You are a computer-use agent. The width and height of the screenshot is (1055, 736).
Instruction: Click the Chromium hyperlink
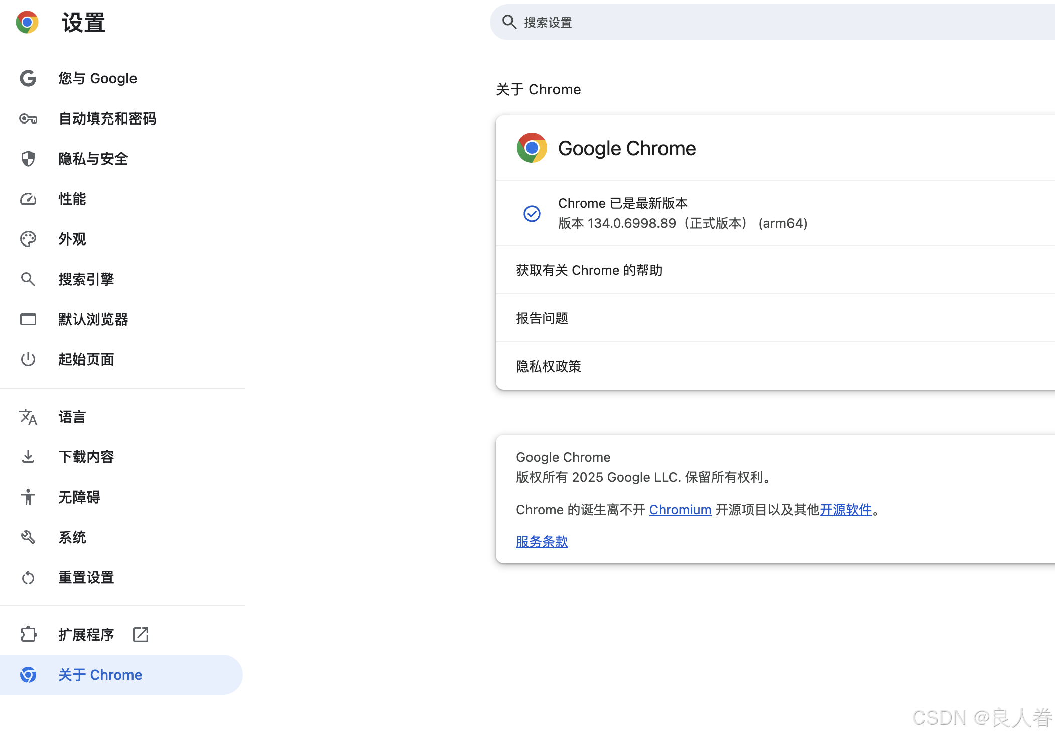click(x=680, y=510)
